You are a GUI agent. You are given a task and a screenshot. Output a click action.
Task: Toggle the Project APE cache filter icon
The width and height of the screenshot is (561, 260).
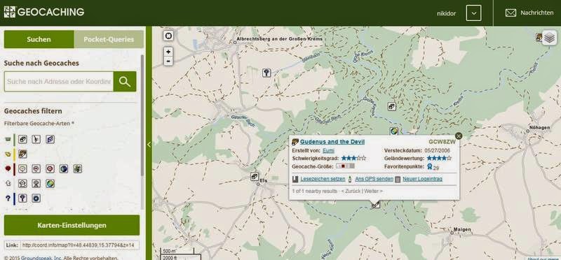pyautogui.click(x=36, y=139)
